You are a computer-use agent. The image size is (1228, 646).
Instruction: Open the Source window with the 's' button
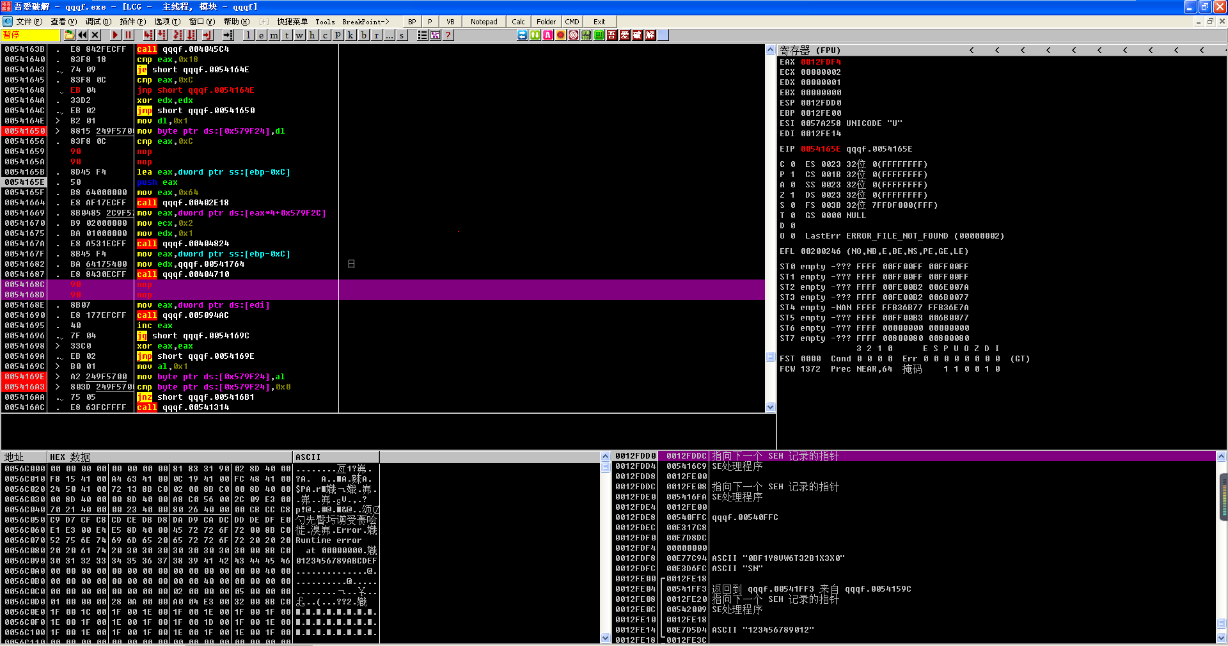click(402, 35)
